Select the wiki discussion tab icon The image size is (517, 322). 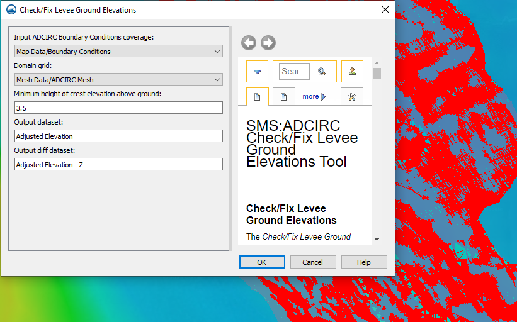coord(283,97)
